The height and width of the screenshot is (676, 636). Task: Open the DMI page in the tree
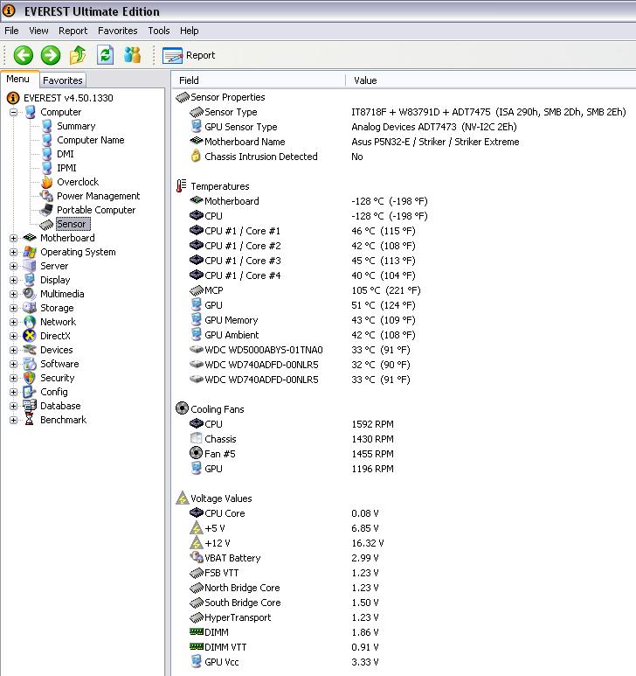(66, 154)
